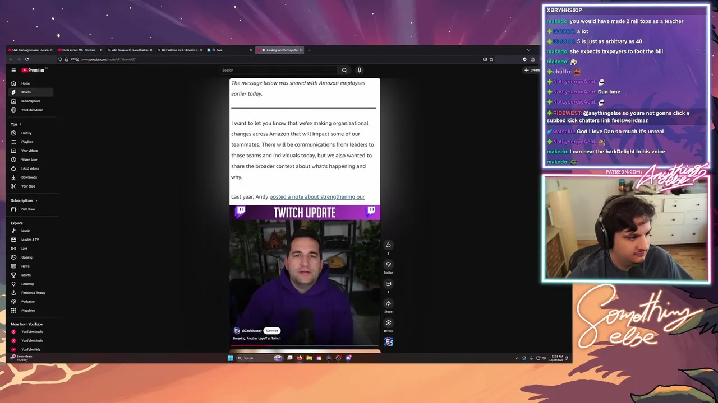
Task: Open YouTube Studio under More from YouTube
Action: click(x=31, y=332)
